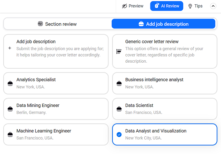Select the Business intelligence analyst job option
221x166 pixels.
point(165,83)
